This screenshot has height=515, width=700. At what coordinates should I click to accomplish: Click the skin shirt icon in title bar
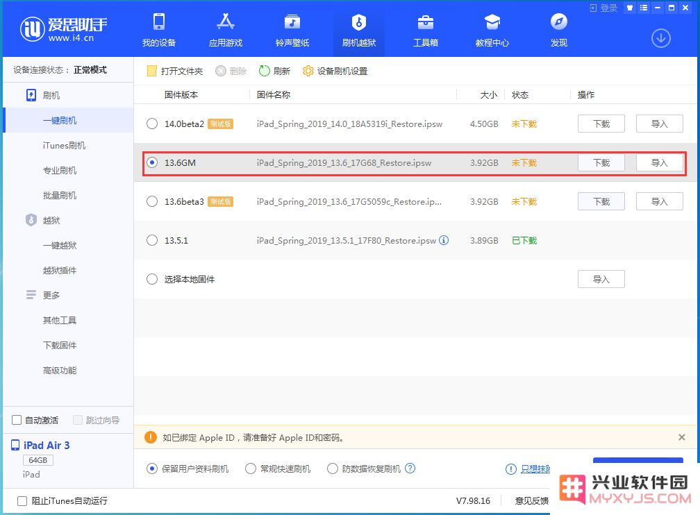coord(630,8)
